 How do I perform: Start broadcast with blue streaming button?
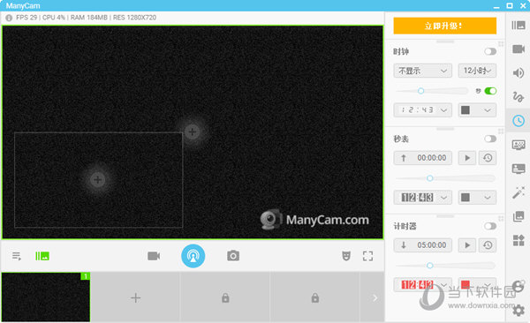(x=193, y=256)
